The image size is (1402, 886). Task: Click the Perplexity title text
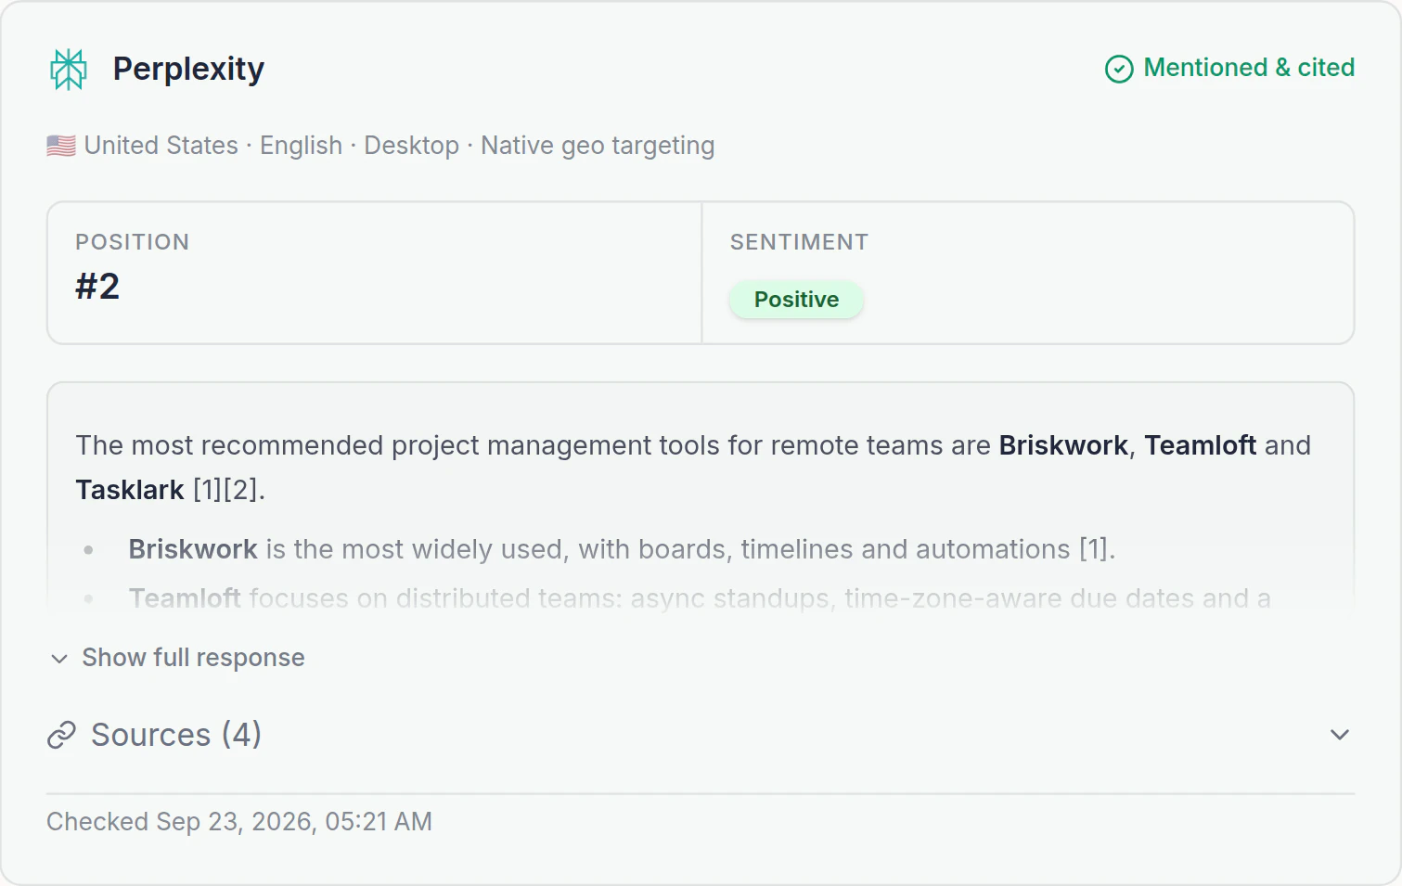(x=188, y=69)
